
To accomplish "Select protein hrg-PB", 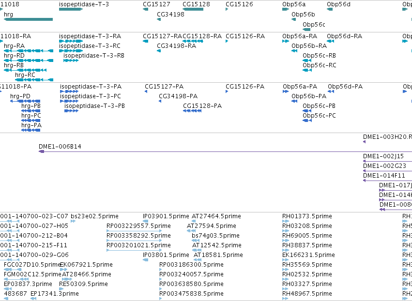I will (x=31, y=111).
